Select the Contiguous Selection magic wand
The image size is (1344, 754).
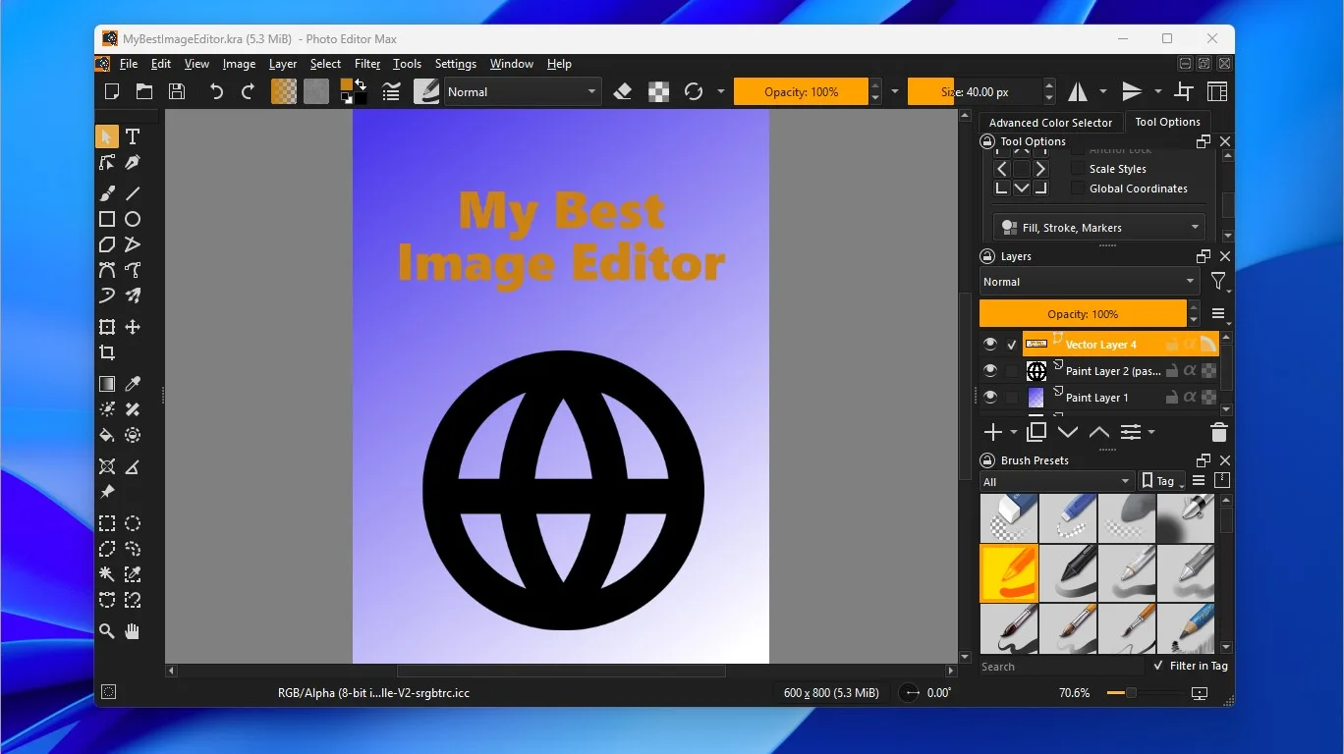point(107,574)
